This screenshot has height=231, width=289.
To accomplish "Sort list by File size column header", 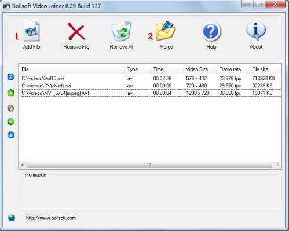I will point(265,69).
